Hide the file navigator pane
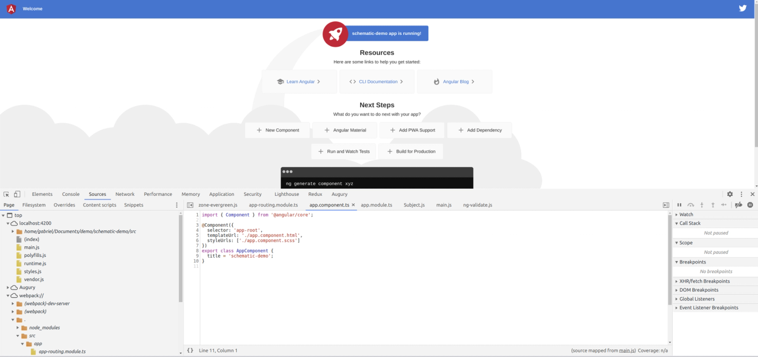Image resolution: width=758 pixels, height=357 pixels. (x=190, y=205)
